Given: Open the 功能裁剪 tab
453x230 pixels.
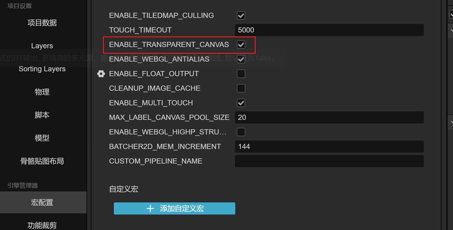Looking at the screenshot, I should (42, 225).
